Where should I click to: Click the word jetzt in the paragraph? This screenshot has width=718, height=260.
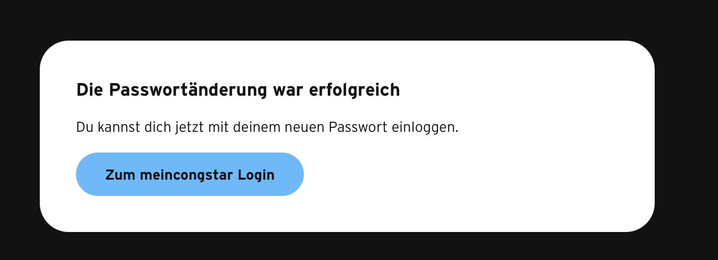(x=190, y=128)
